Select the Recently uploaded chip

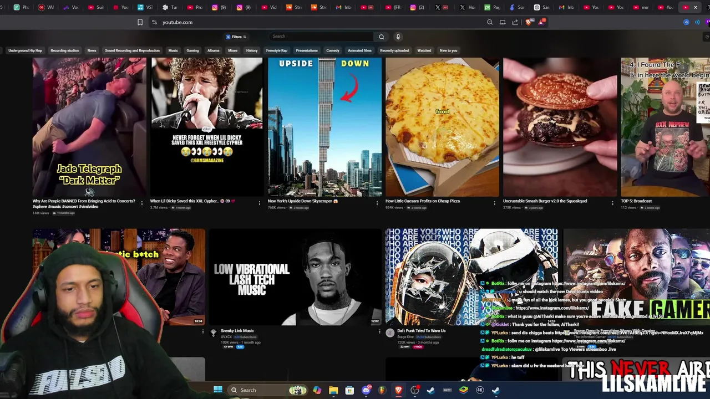(394, 50)
